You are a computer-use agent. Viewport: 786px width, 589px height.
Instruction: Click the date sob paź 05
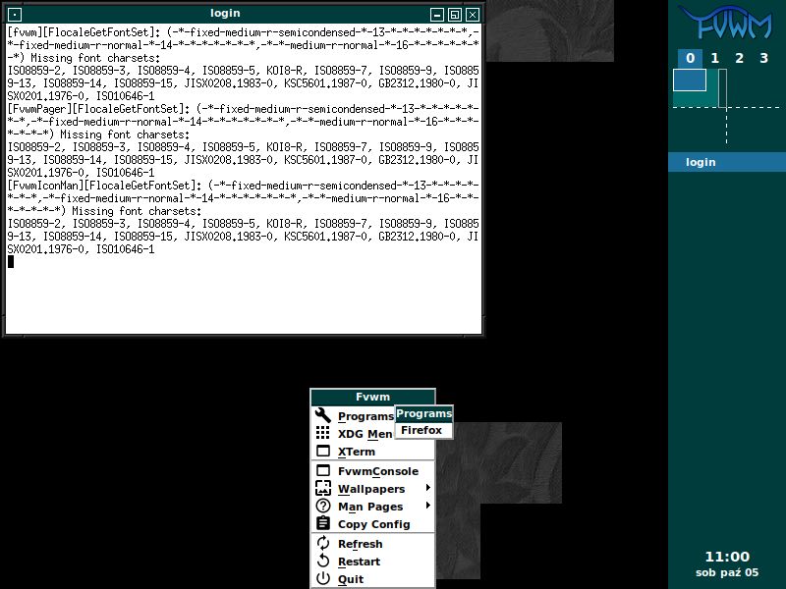pyautogui.click(x=727, y=572)
